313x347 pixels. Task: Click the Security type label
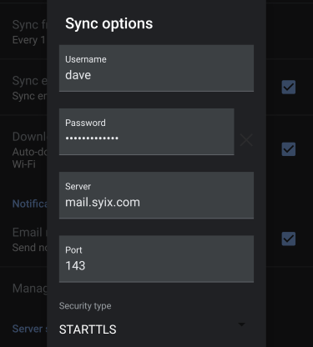[85, 306]
